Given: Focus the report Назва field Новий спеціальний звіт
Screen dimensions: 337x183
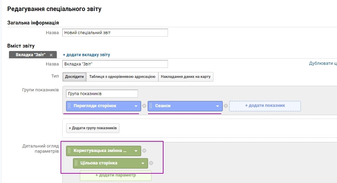Looking at the screenshot, I should [115, 33].
